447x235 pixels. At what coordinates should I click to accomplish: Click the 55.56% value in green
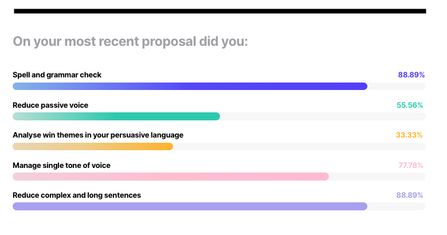coord(410,105)
